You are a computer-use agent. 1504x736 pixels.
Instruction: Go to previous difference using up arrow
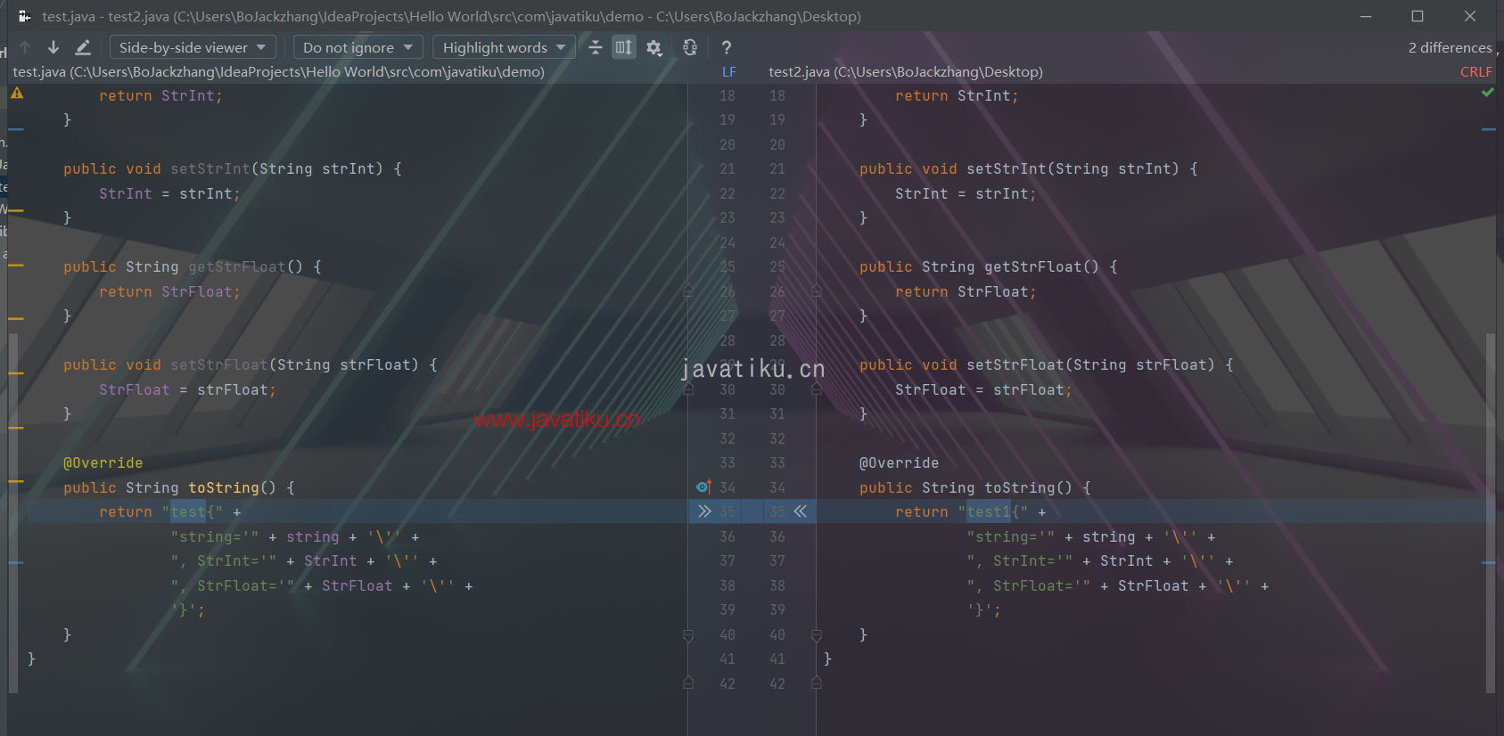pyautogui.click(x=25, y=47)
